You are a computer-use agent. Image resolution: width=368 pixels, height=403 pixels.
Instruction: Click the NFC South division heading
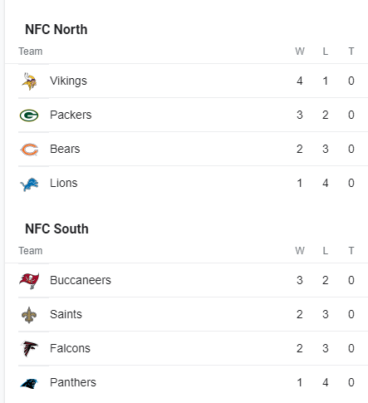tap(56, 229)
